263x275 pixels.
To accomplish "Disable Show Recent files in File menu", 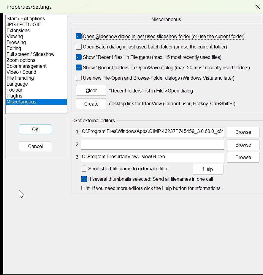I will pos(79,57).
